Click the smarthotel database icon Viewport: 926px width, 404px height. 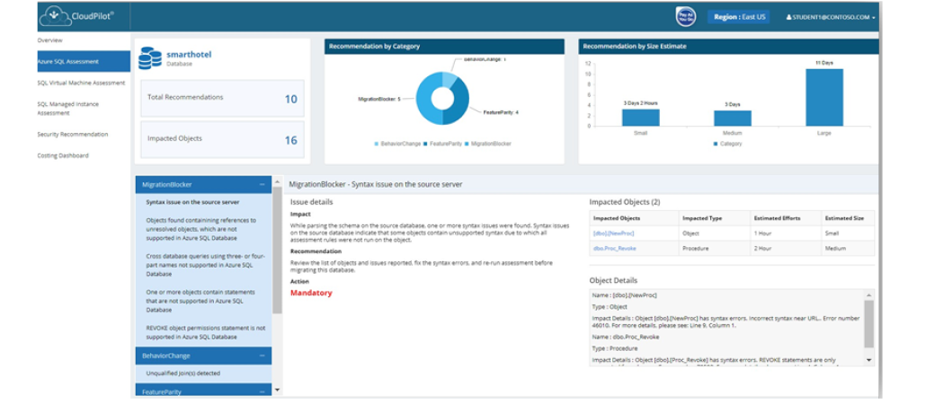150,58
